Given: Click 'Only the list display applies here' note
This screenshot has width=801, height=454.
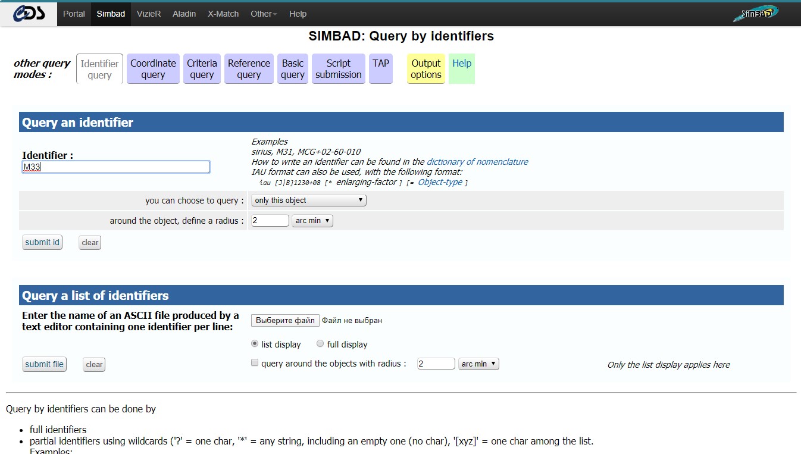Looking at the screenshot, I should (x=668, y=365).
